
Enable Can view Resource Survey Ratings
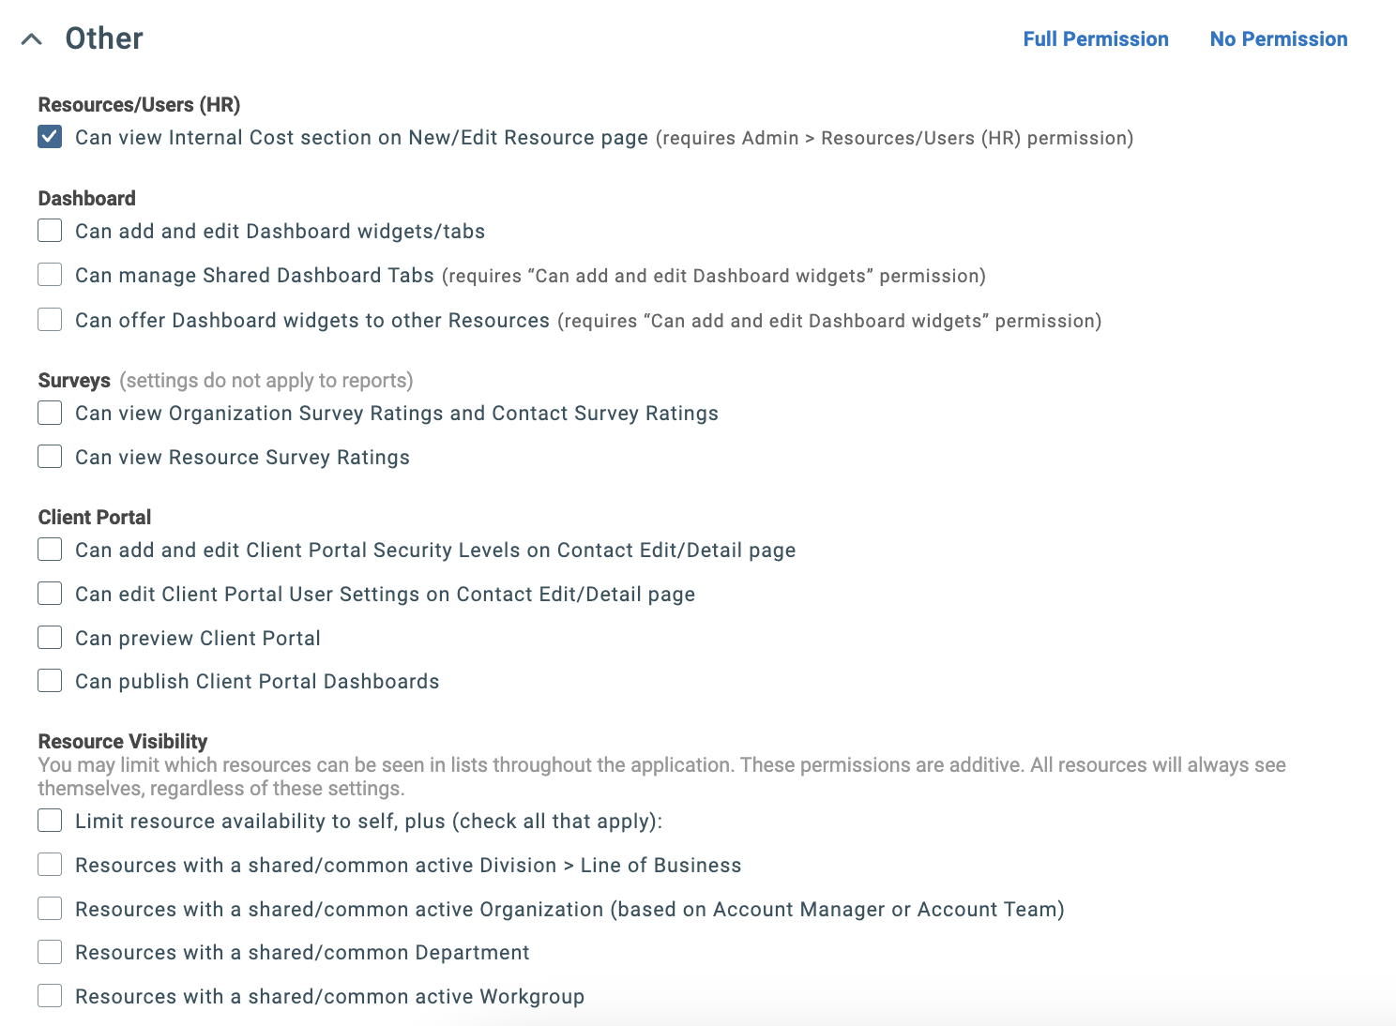[49, 456]
